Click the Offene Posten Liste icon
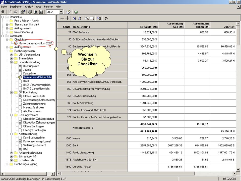This screenshot has height=181, width=241. (20, 96)
